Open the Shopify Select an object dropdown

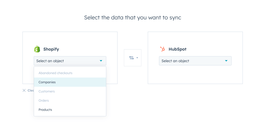click(x=70, y=61)
